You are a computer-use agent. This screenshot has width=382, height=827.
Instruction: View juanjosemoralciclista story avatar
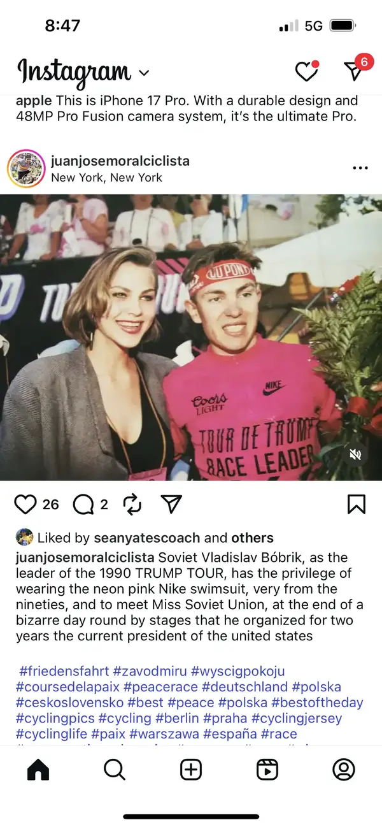pos(26,168)
